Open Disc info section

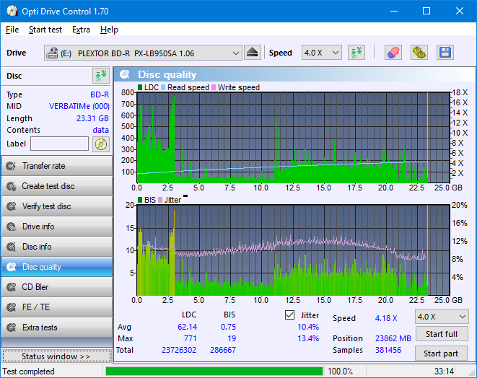coord(57,247)
